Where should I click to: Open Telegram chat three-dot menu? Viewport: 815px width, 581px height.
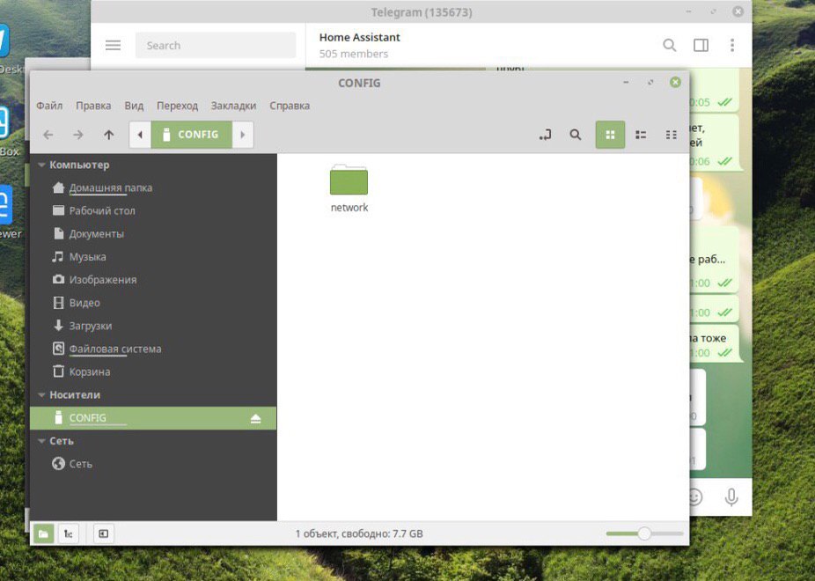[732, 45]
